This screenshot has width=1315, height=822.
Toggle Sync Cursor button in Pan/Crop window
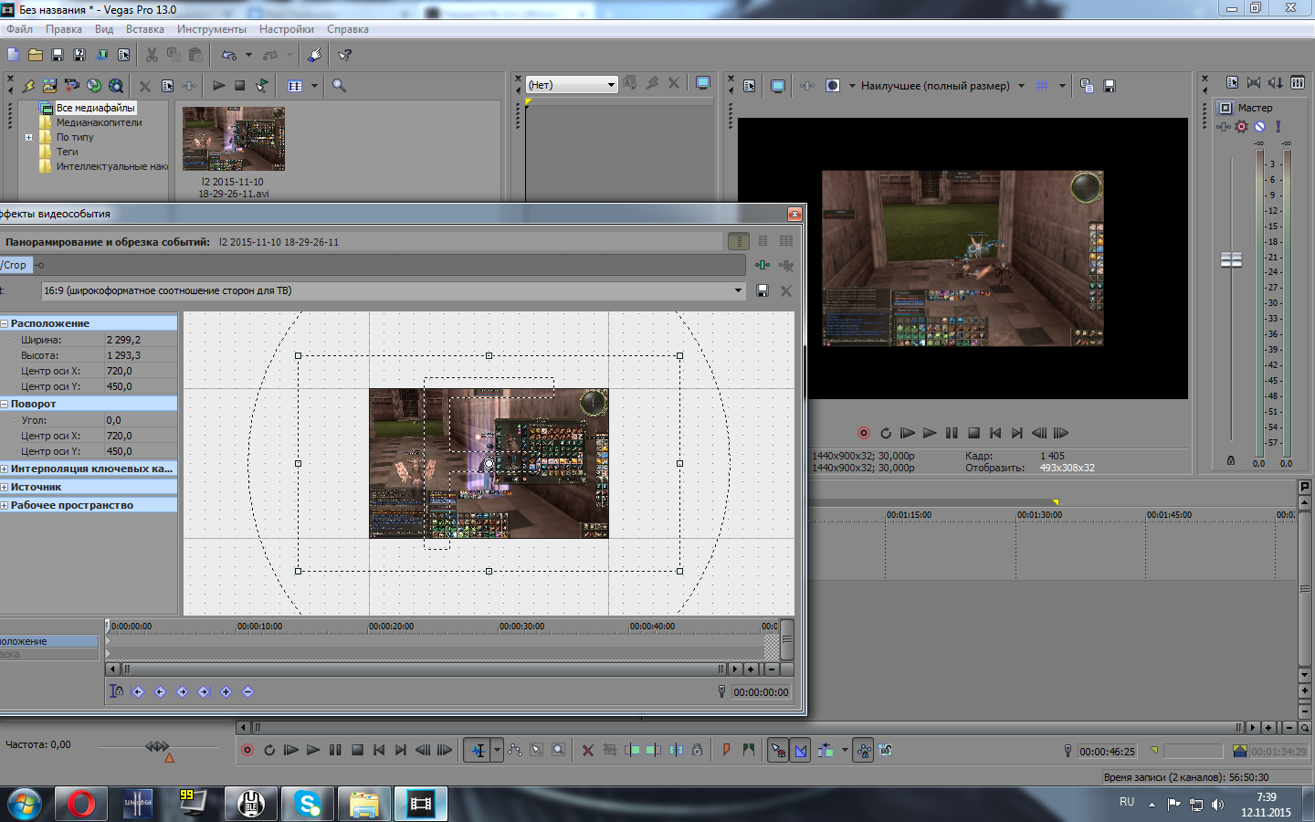pos(116,691)
